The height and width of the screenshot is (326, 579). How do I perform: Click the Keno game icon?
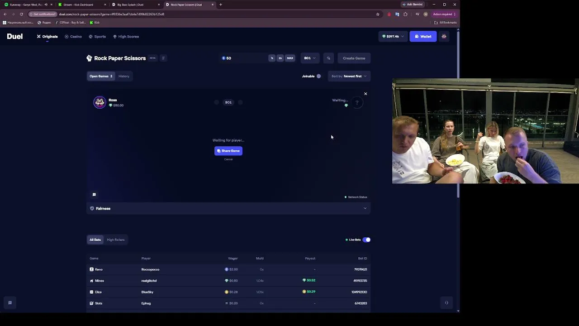pyautogui.click(x=91, y=269)
